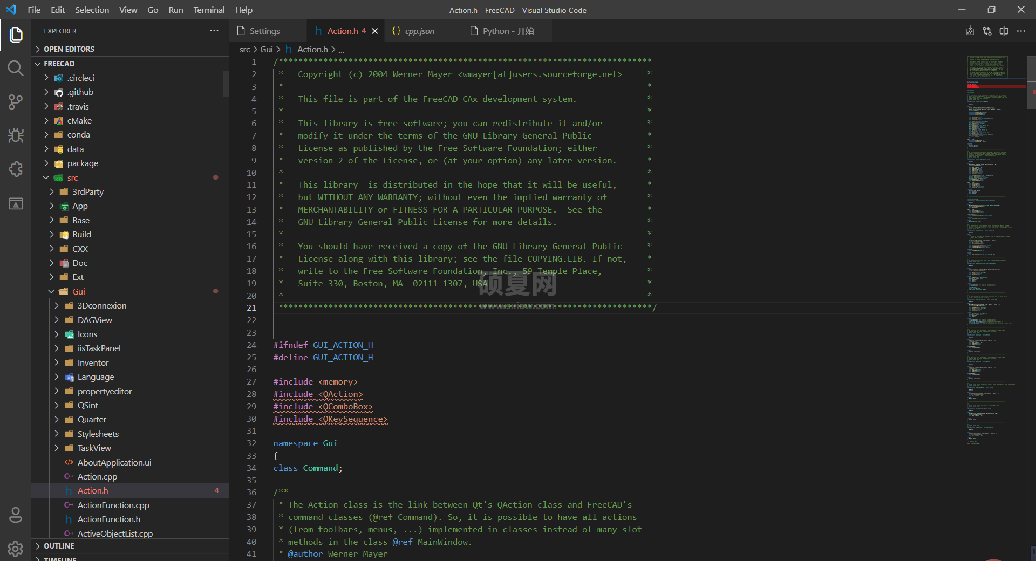Screen dimensions: 1036x561
Task: Open the Selection menu
Action: 92,10
